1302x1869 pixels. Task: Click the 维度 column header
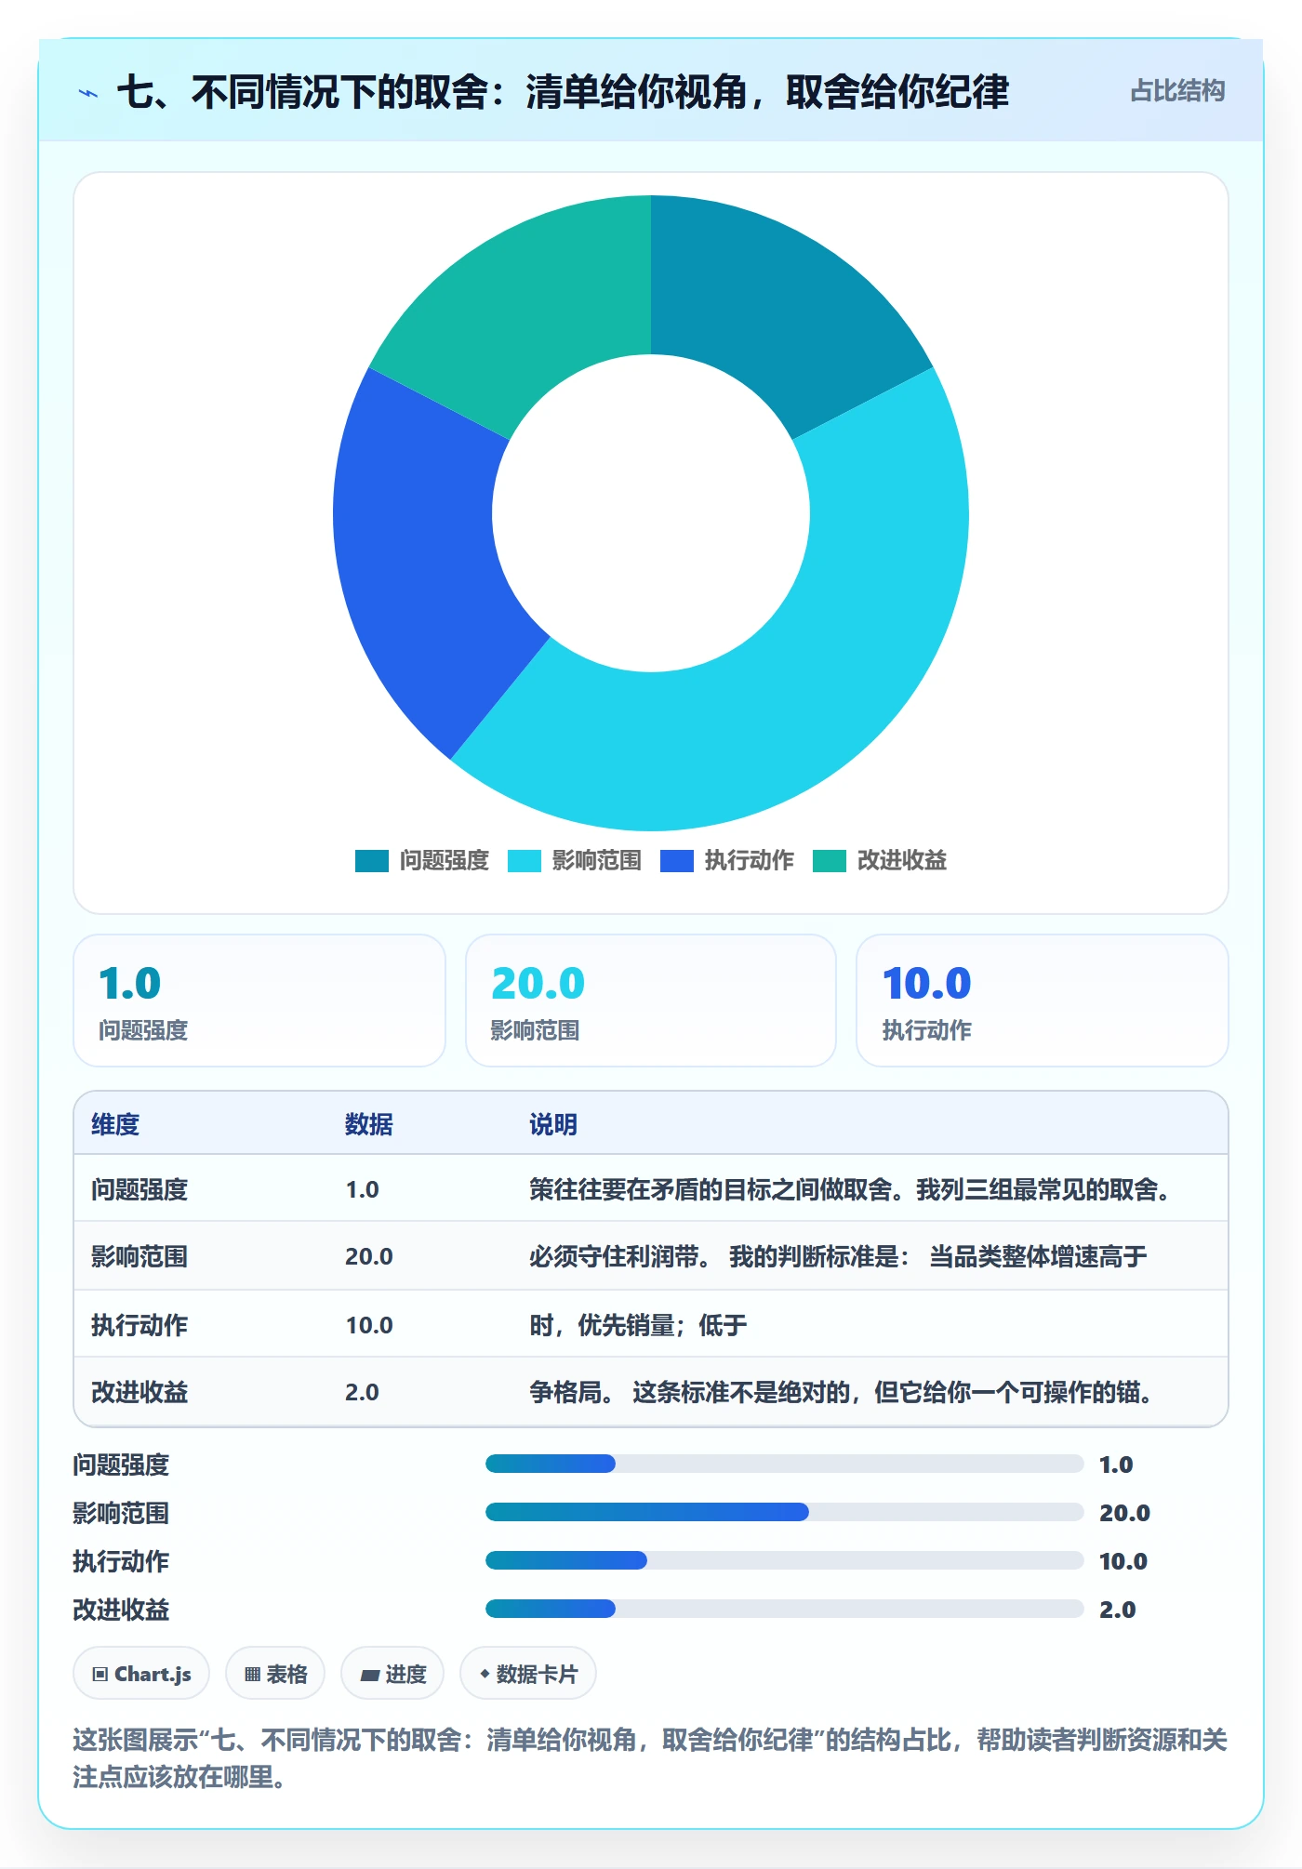115,1124
